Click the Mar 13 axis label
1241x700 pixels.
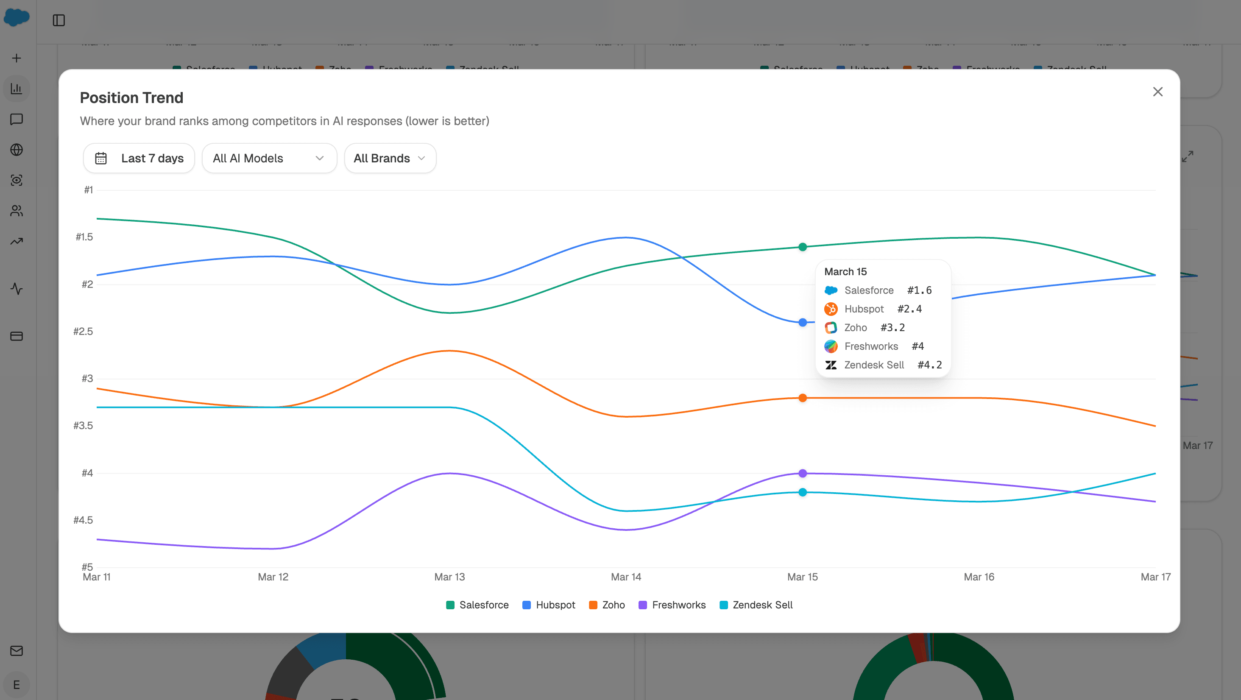pos(449,577)
